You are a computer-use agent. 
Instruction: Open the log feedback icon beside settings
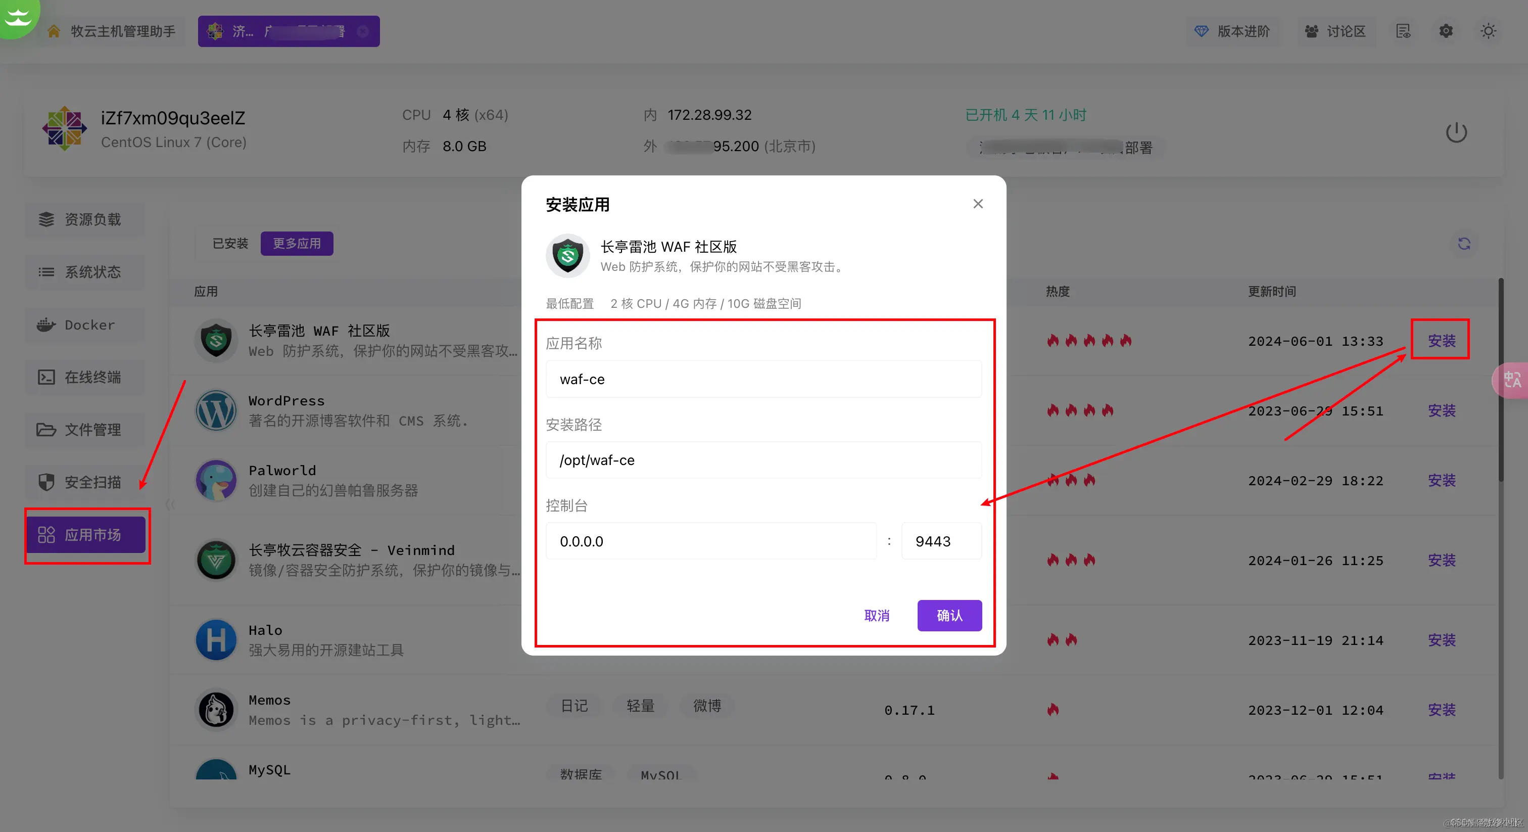click(1403, 31)
